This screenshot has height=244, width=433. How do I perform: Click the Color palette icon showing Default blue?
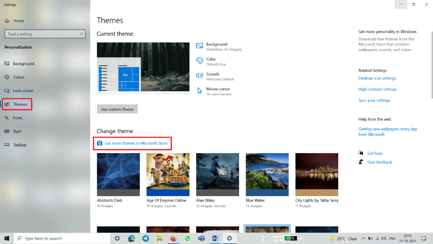pyautogui.click(x=199, y=60)
